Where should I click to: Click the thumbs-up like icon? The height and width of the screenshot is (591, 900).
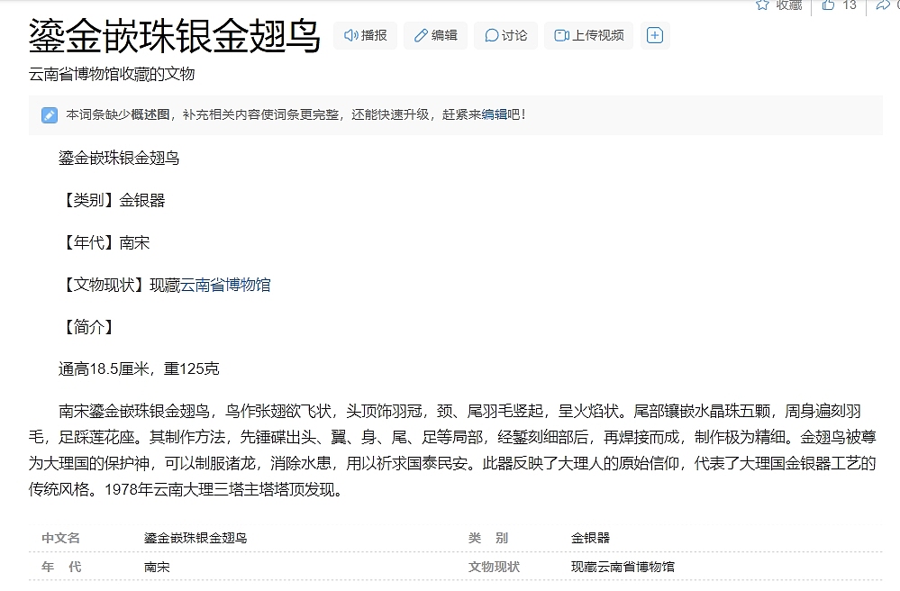[x=828, y=5]
